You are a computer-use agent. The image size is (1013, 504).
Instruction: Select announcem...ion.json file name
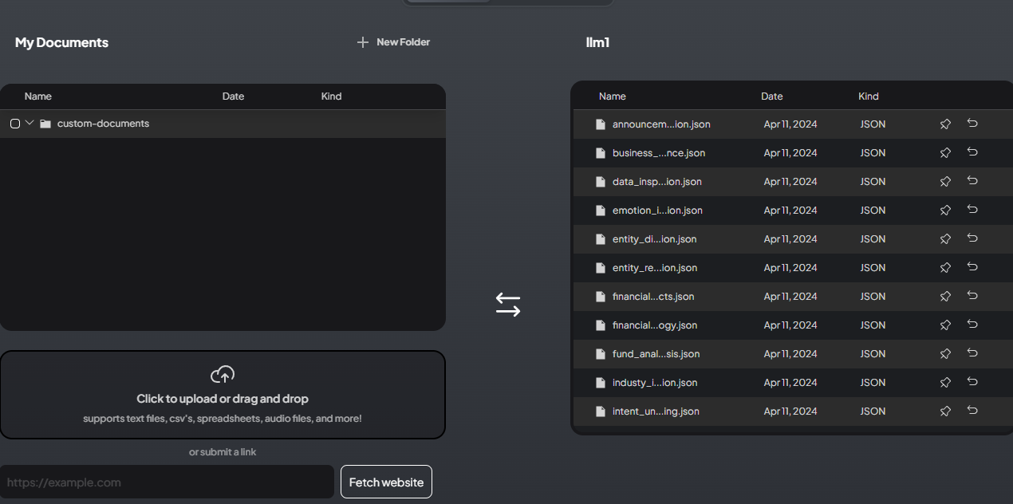[661, 124]
